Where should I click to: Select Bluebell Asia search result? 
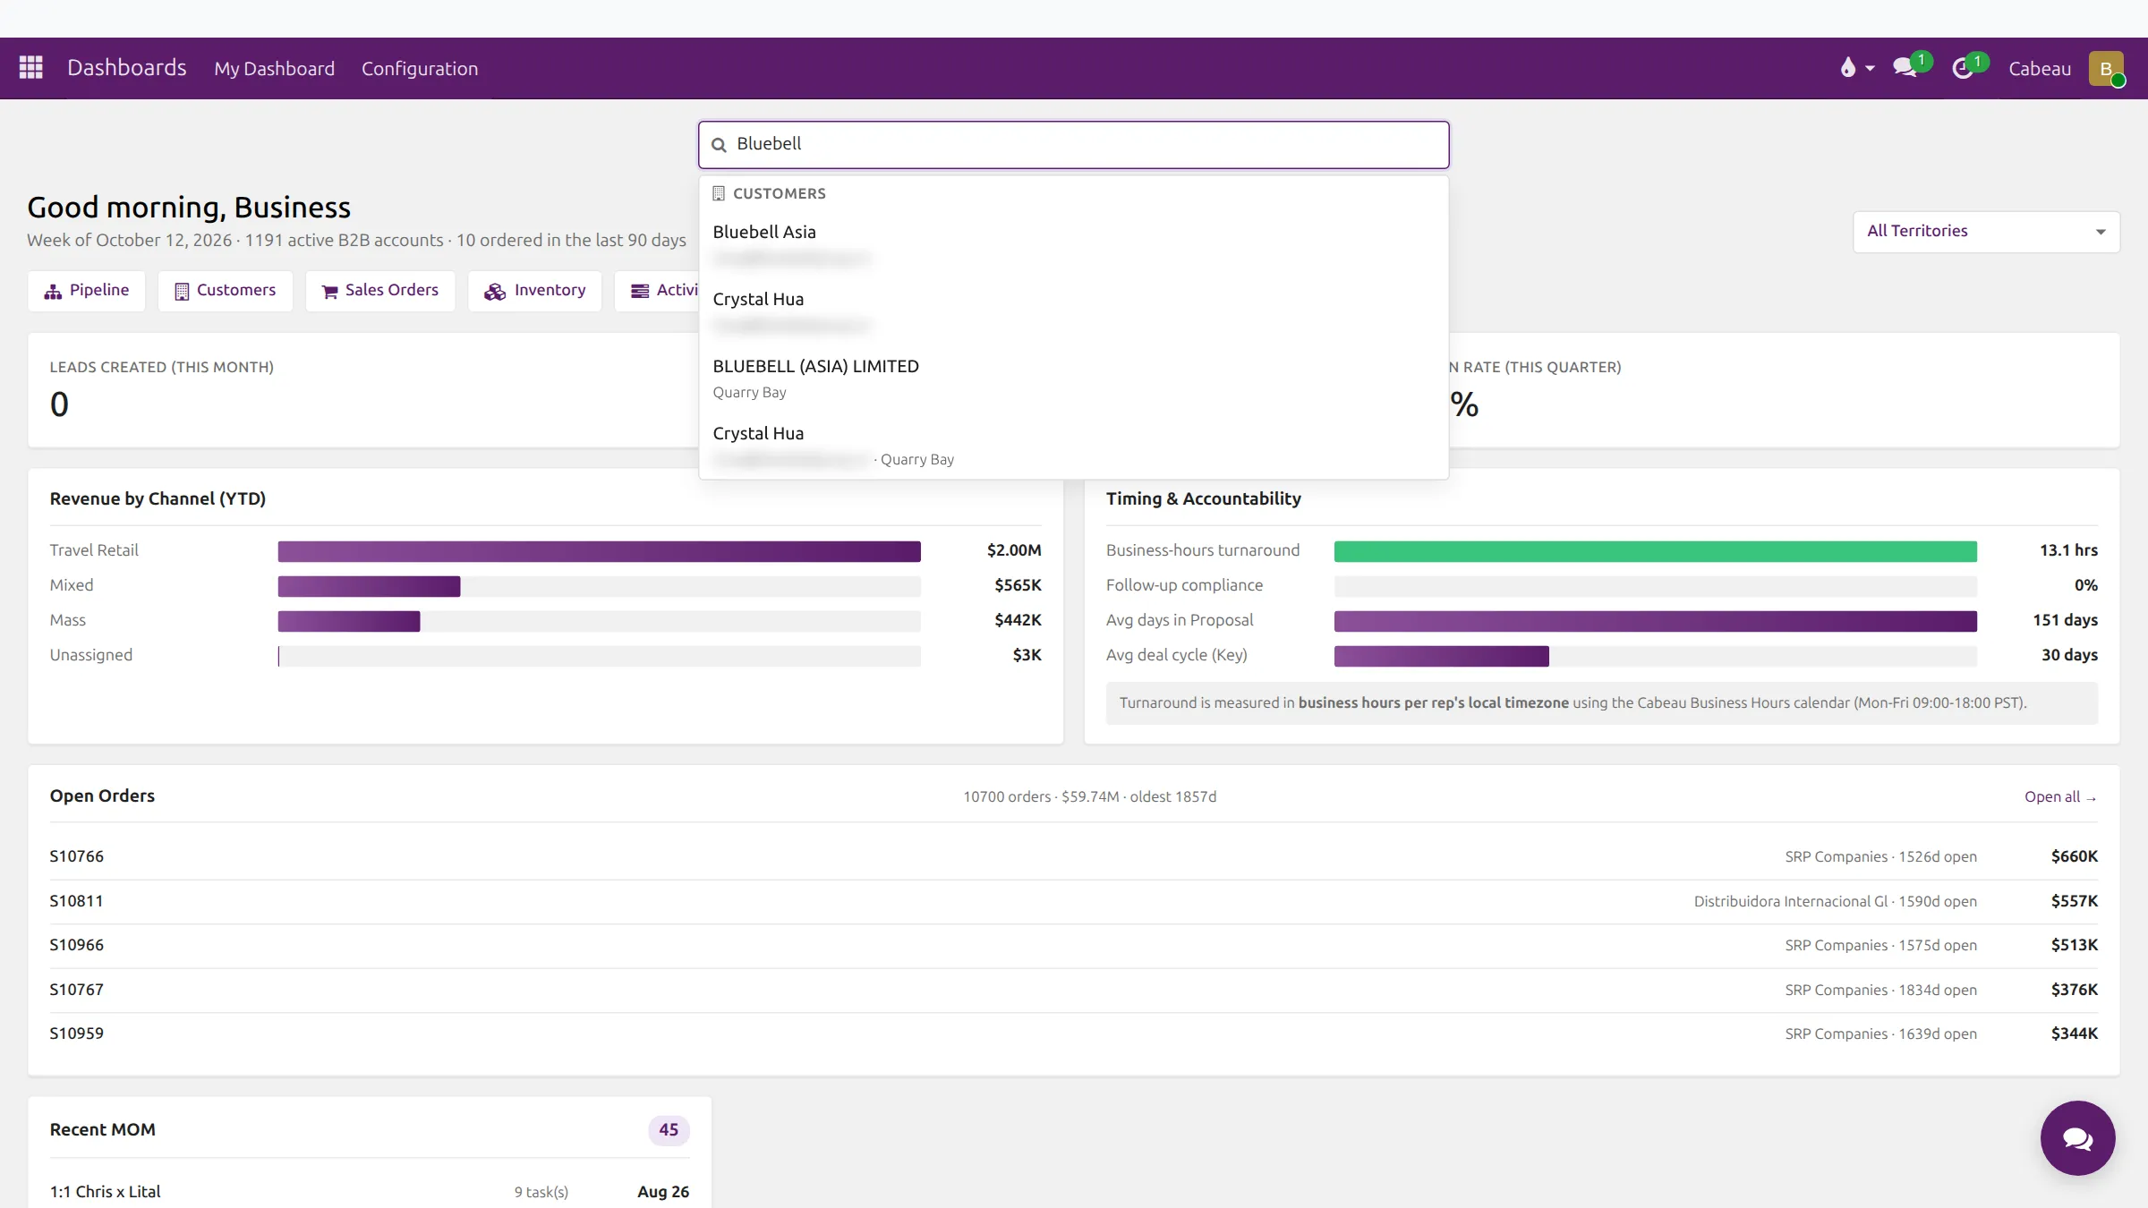click(1073, 244)
